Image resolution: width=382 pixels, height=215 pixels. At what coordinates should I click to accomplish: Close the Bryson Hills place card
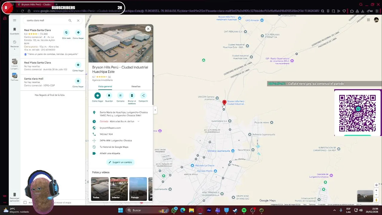[x=148, y=29]
